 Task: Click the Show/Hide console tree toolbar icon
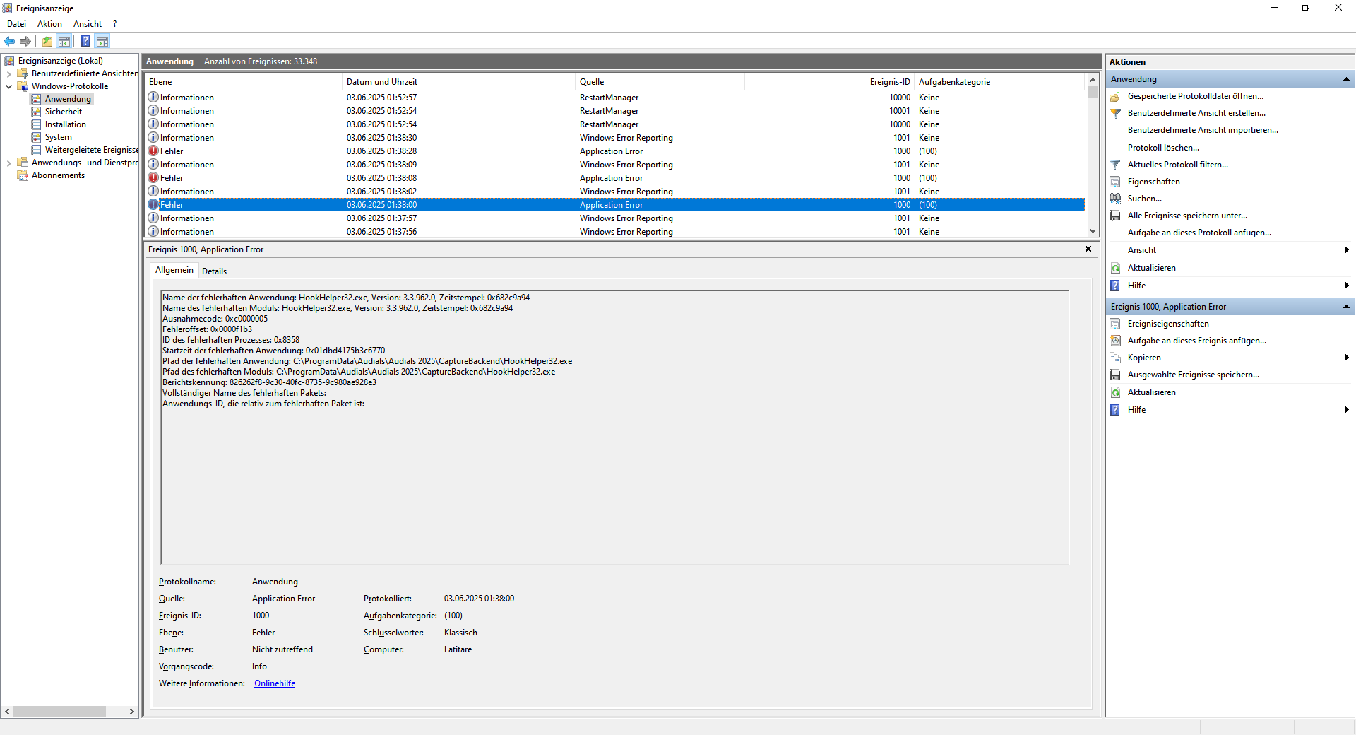(64, 41)
